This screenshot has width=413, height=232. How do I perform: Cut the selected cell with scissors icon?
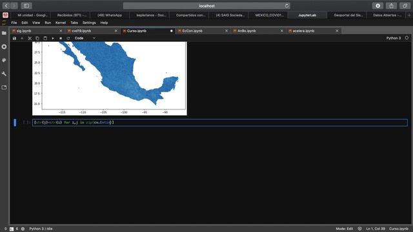(30, 38)
